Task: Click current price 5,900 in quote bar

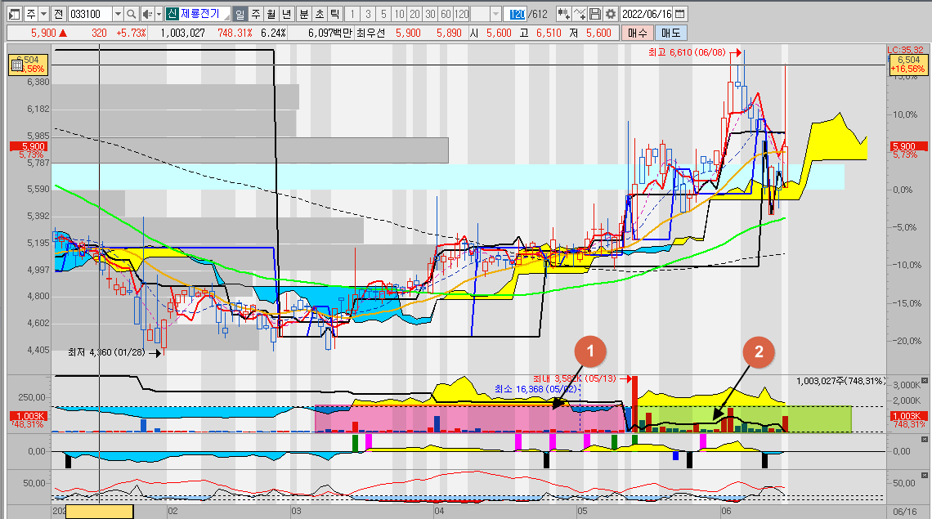Action: pyautogui.click(x=43, y=33)
